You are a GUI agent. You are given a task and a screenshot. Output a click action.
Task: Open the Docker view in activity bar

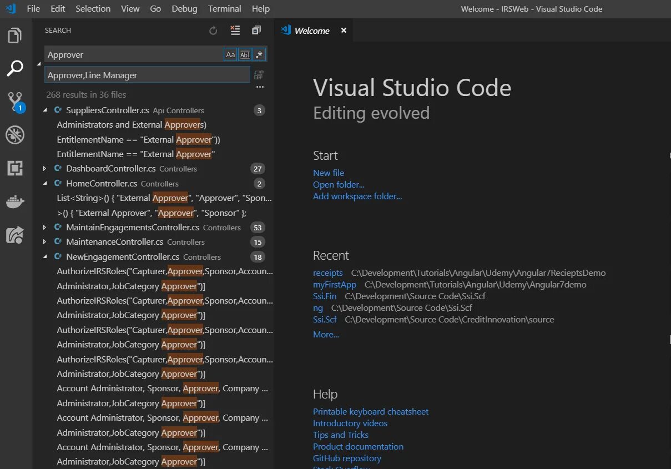[x=15, y=201]
